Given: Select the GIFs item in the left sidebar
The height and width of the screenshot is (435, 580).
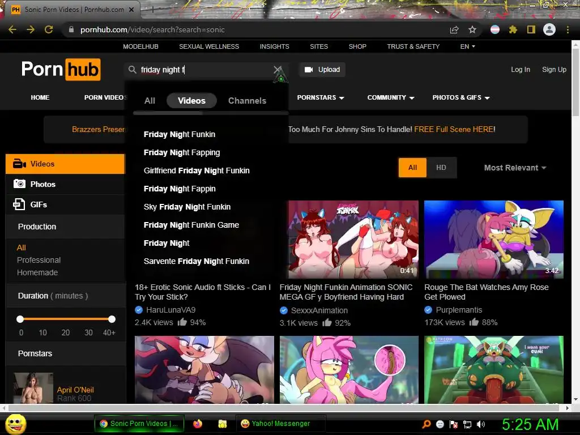Looking at the screenshot, I should click(x=66, y=204).
